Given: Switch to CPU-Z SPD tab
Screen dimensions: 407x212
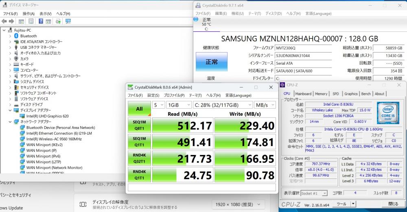Looking at the screenshot, I should 336,94.
